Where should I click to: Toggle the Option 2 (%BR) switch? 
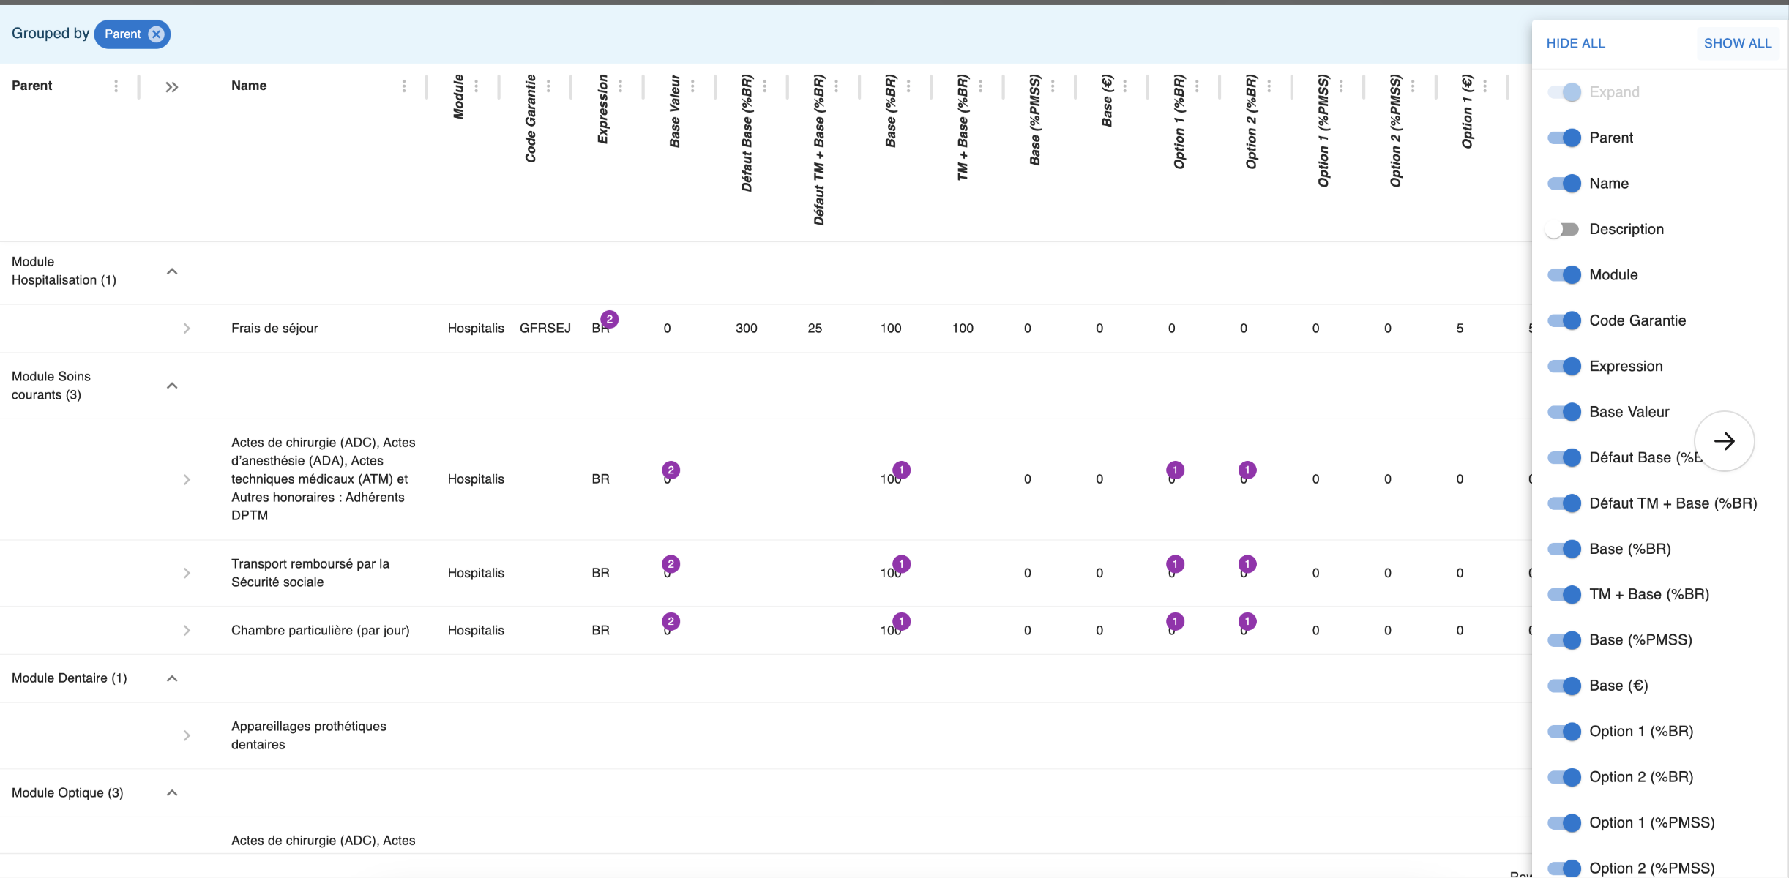1564,777
